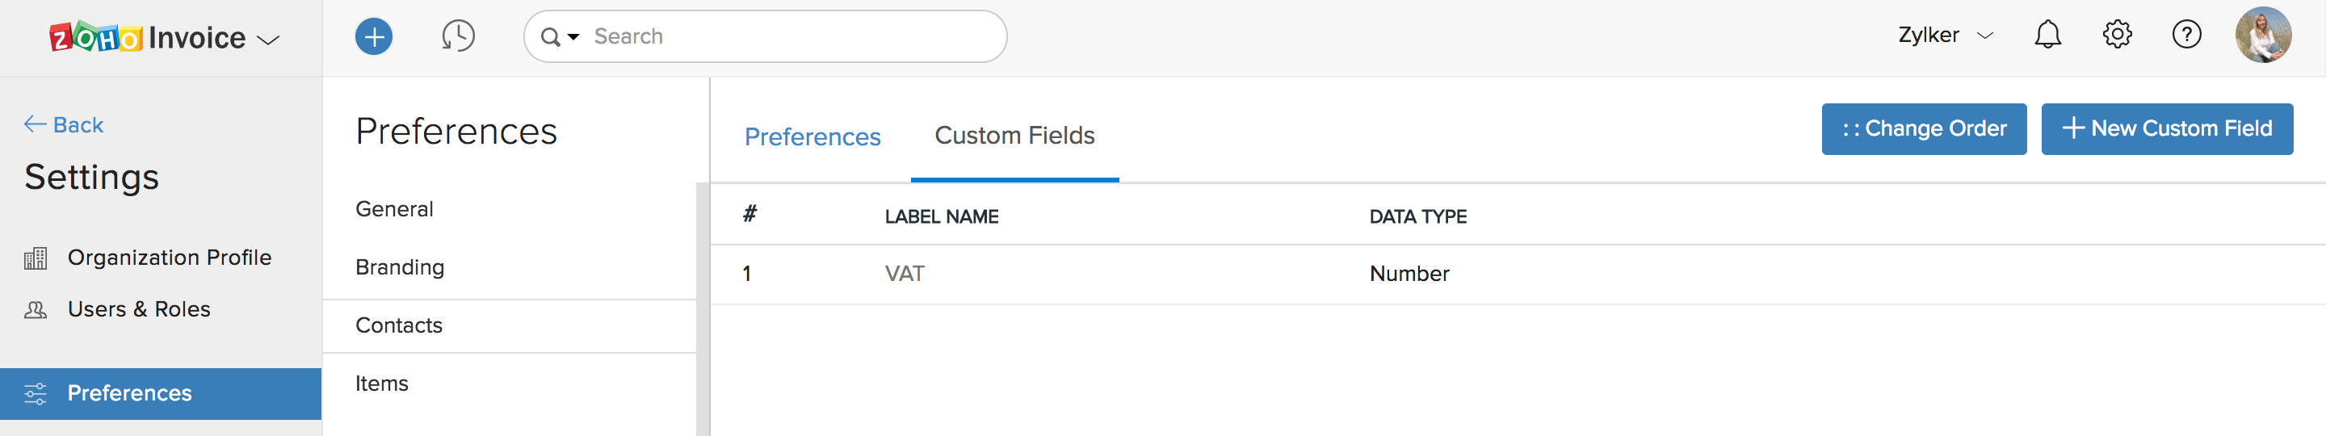The width and height of the screenshot is (2326, 436).
Task: Expand the Zoho Invoice app switcher chevron
Action: 269,40
